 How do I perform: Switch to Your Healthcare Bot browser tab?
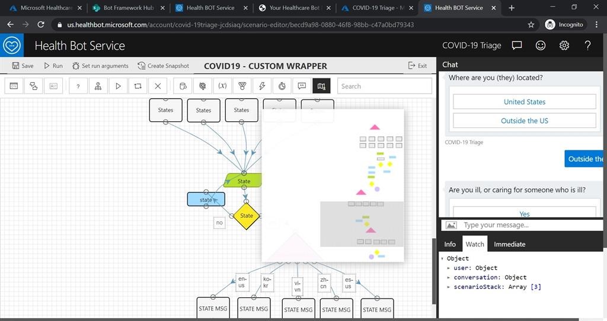tap(294, 8)
